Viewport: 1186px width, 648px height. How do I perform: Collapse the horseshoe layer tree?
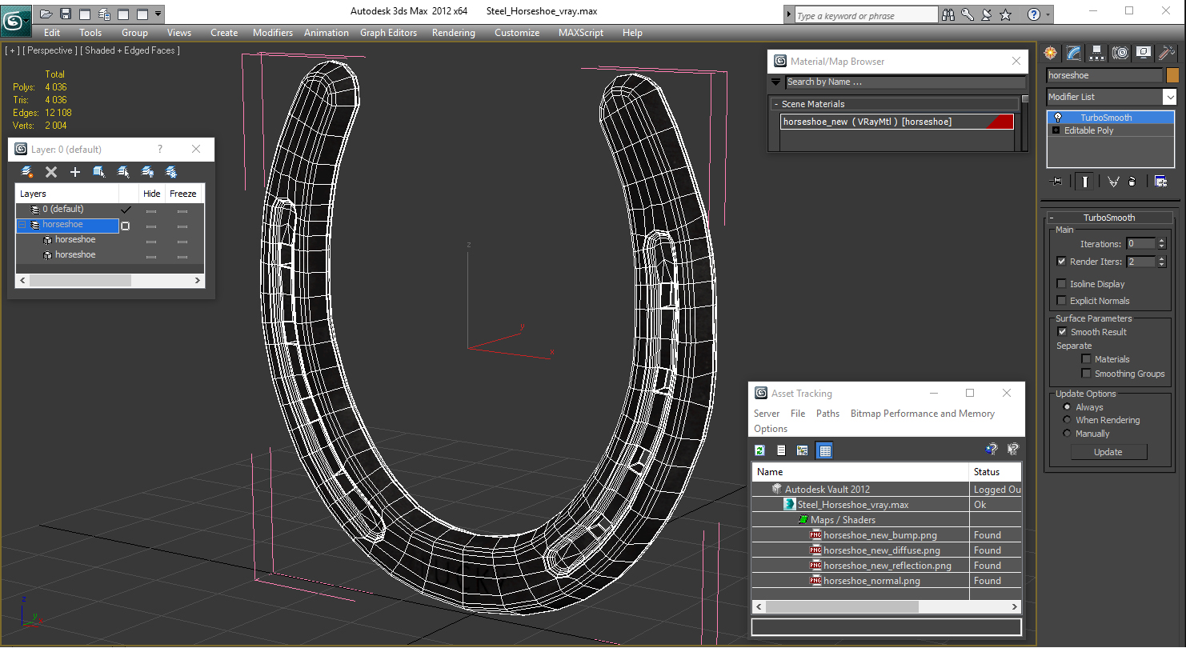coord(22,225)
